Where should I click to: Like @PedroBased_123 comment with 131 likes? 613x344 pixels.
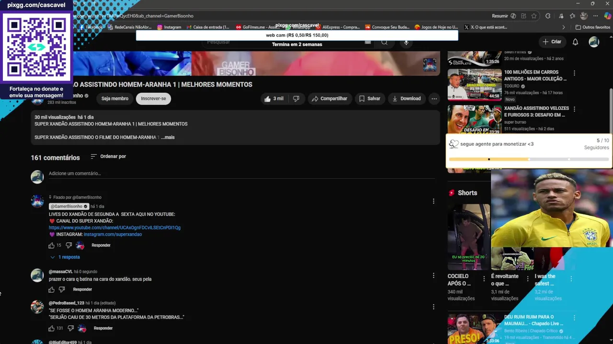(x=52, y=328)
